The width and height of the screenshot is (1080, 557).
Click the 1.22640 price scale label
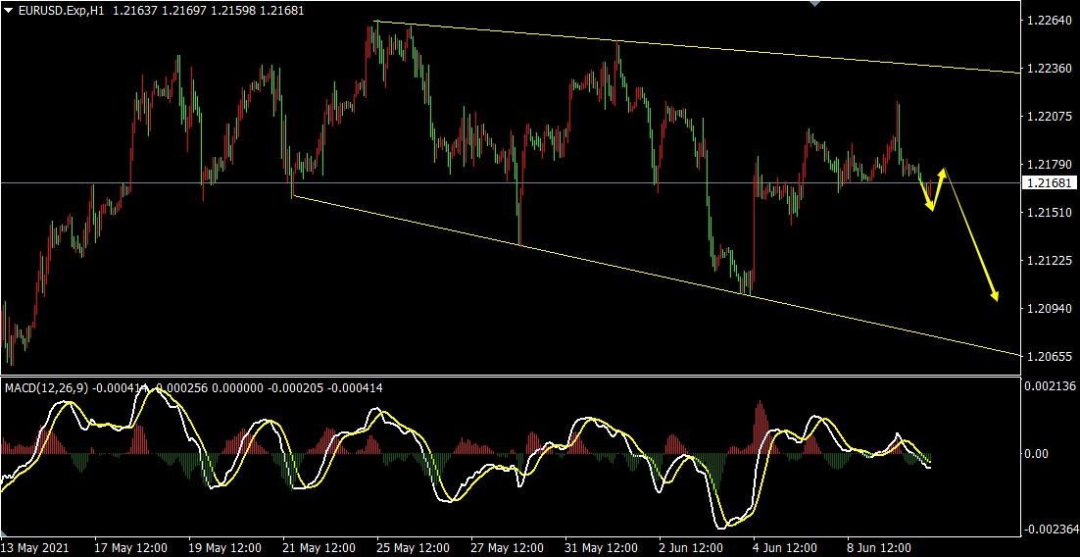click(x=1049, y=21)
